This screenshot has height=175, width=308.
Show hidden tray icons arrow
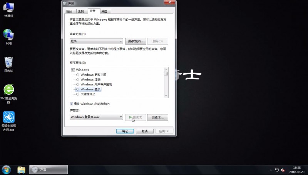click(x=271, y=170)
